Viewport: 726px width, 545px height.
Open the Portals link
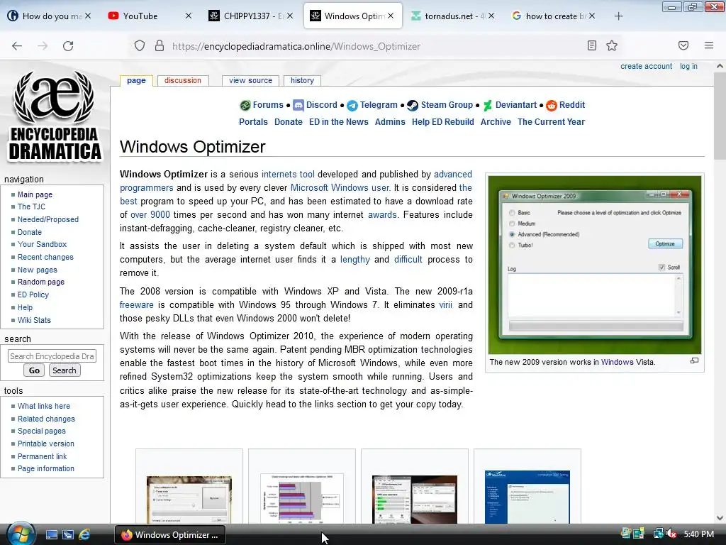[253, 122]
